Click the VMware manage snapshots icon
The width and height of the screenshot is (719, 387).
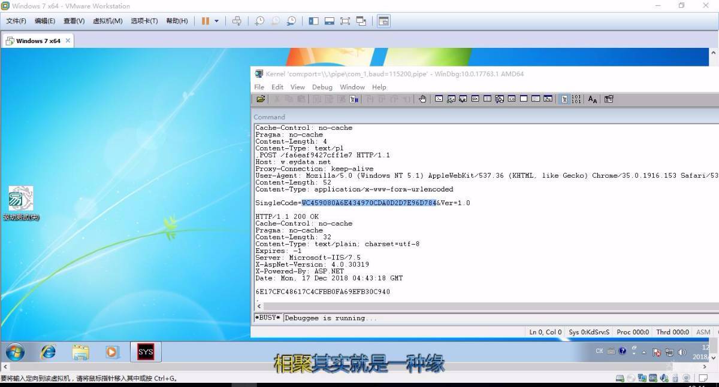[291, 21]
